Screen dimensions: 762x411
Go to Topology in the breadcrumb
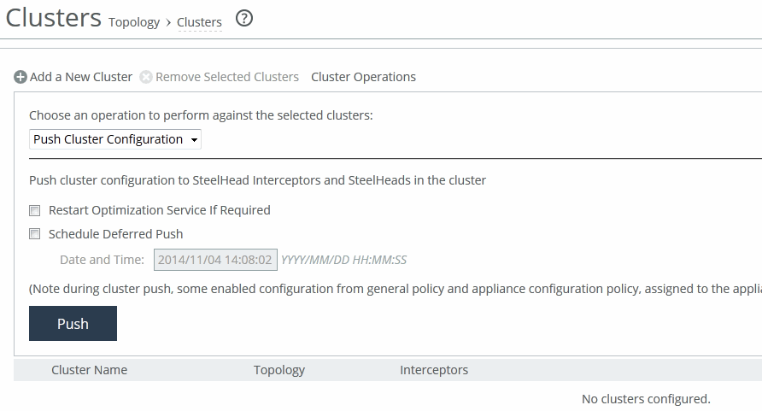(134, 22)
